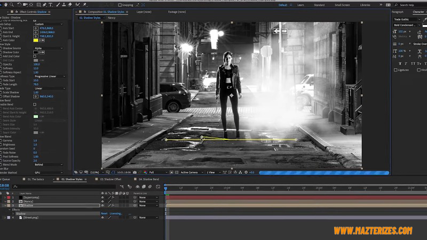Switch to the Learn workspace
Viewport: 427px width, 240px height.
(x=301, y=5)
